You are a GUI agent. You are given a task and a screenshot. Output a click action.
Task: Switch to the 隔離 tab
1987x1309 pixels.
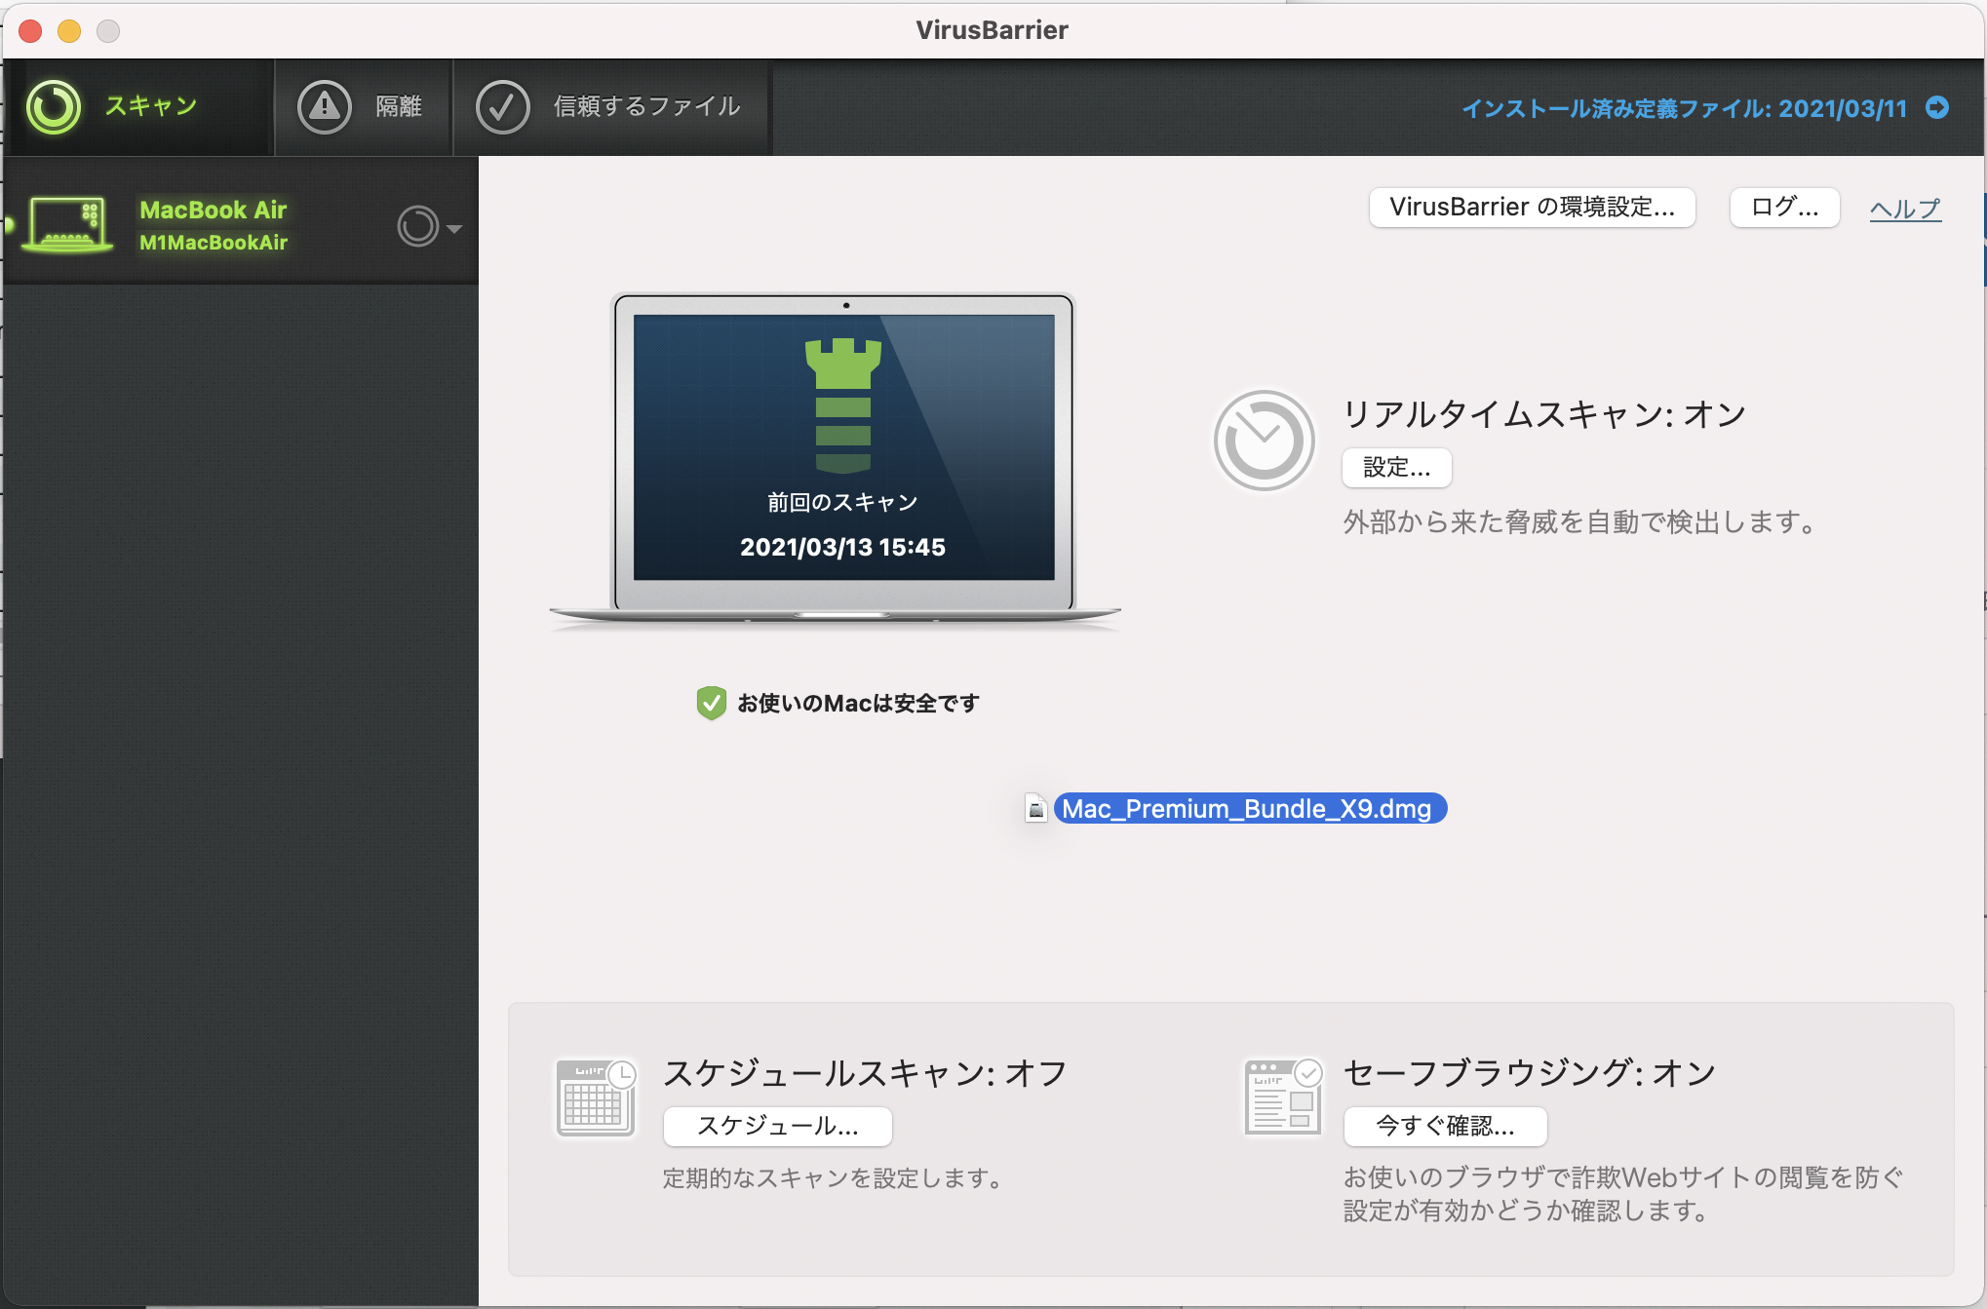pos(364,106)
